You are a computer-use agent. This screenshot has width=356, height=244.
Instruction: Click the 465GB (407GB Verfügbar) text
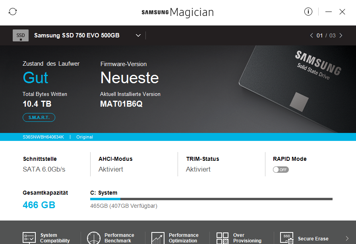coord(124,206)
